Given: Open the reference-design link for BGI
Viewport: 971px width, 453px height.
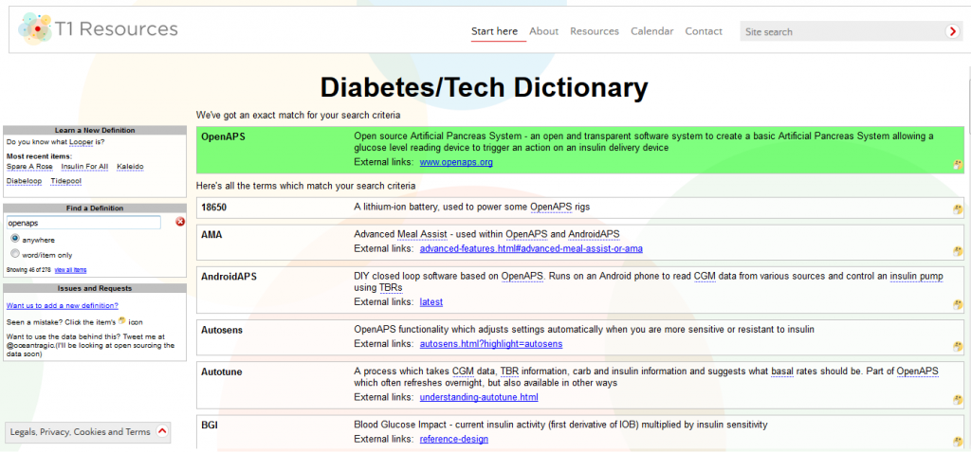Looking at the screenshot, I should (454, 439).
